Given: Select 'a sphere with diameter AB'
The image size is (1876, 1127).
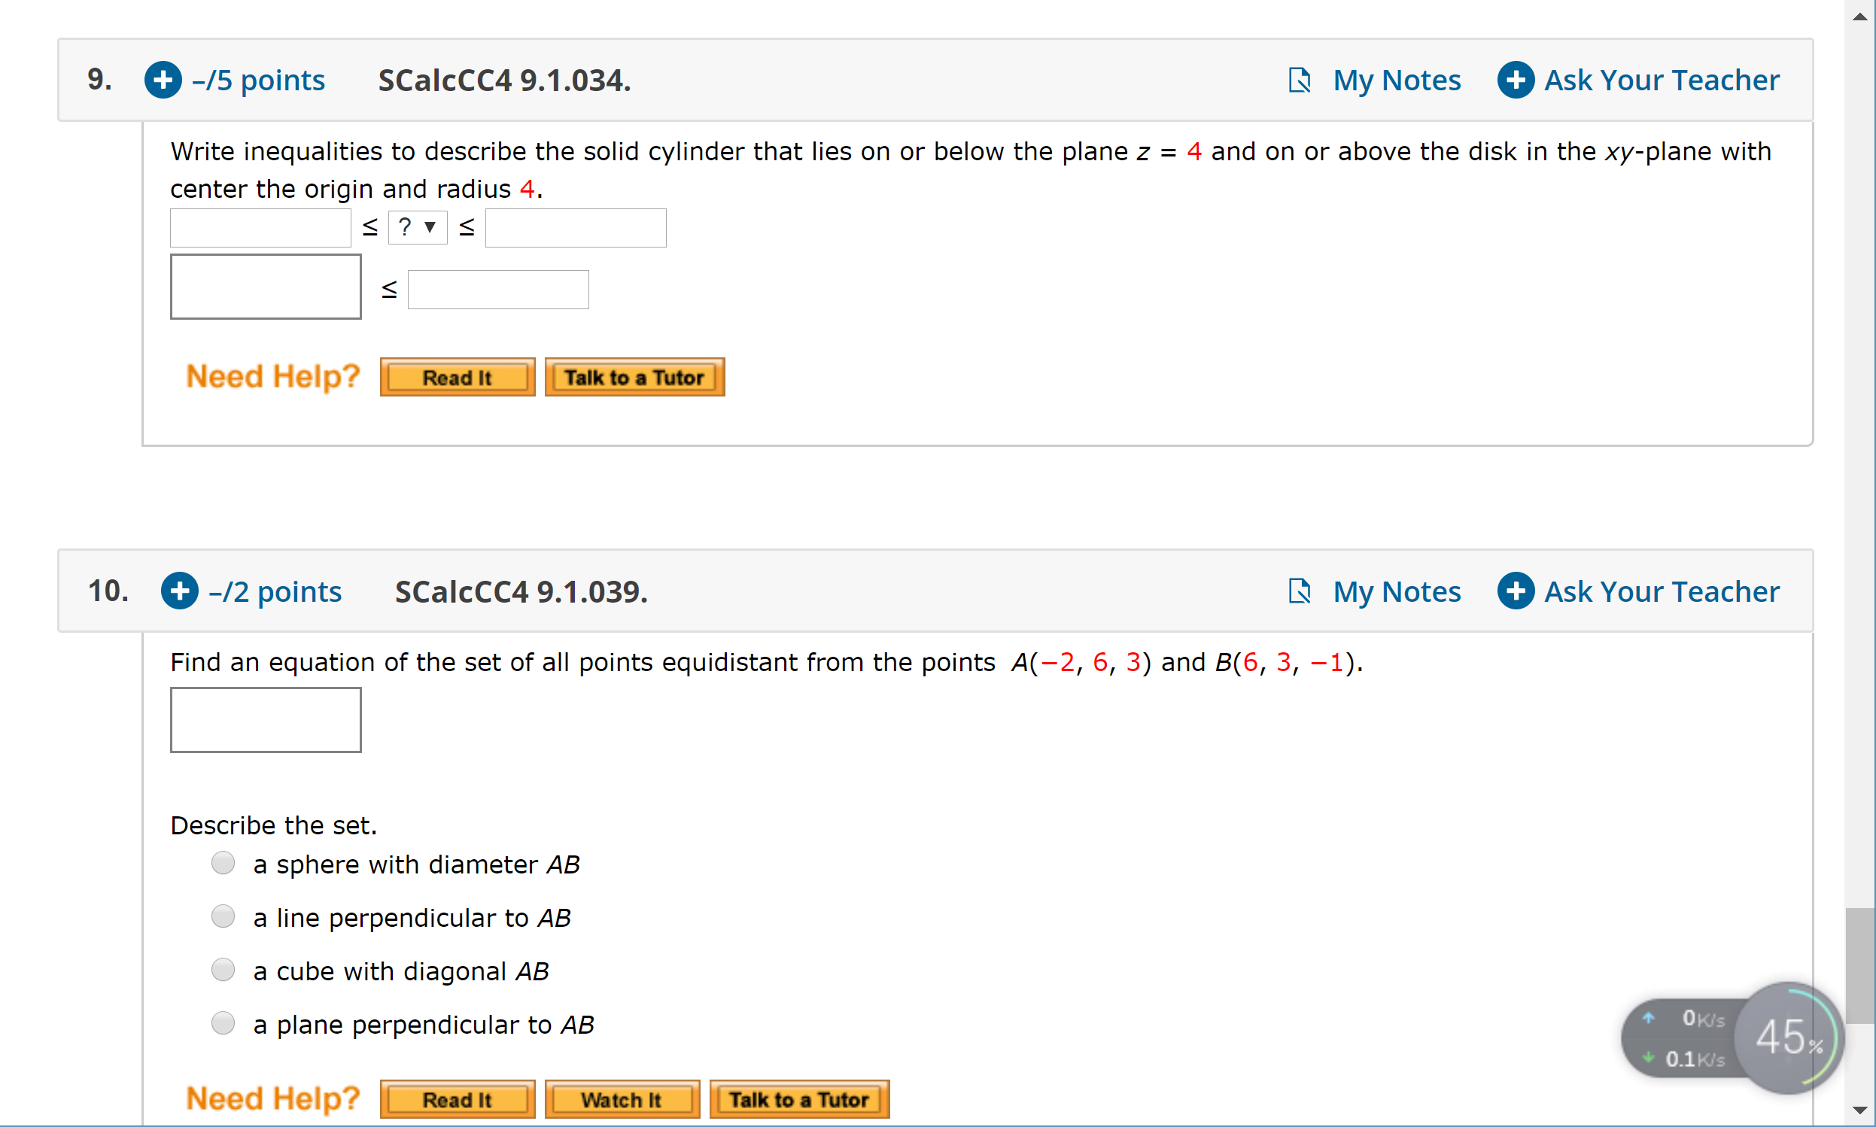Looking at the screenshot, I should click(x=223, y=864).
